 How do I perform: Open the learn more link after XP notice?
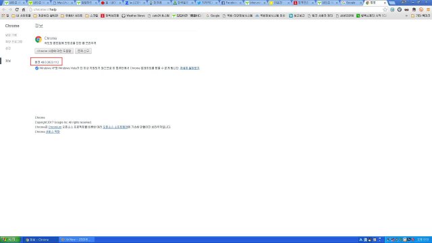pyautogui.click(x=190, y=68)
